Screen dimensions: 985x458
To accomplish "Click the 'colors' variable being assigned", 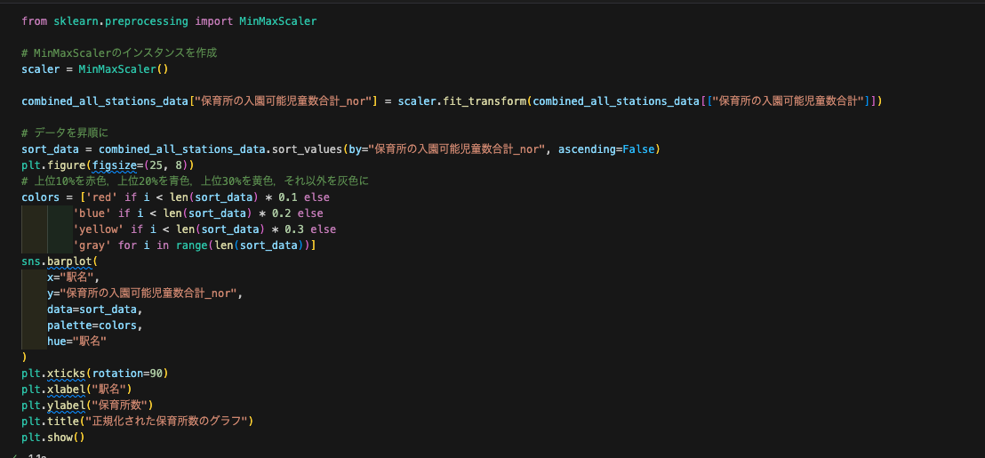I will (x=41, y=197).
